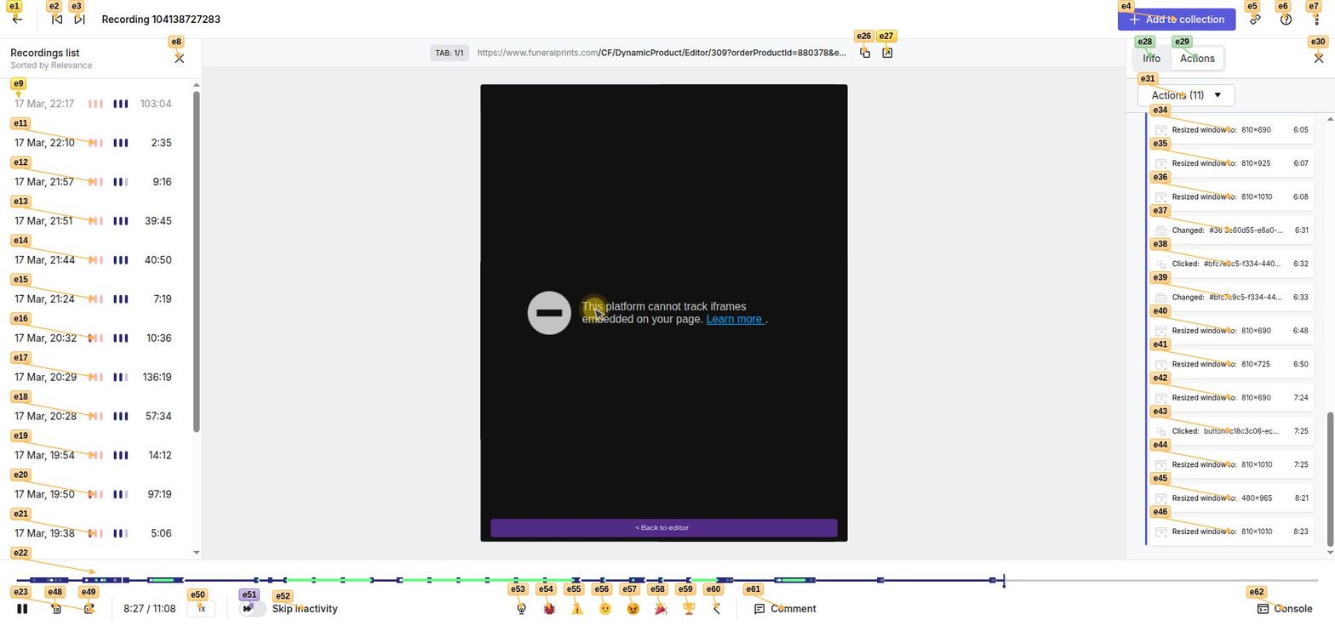Jump to Resized window 810×1010 at 8:23
Image resolution: width=1335 pixels, height=631 pixels.
pyautogui.click(x=1231, y=532)
